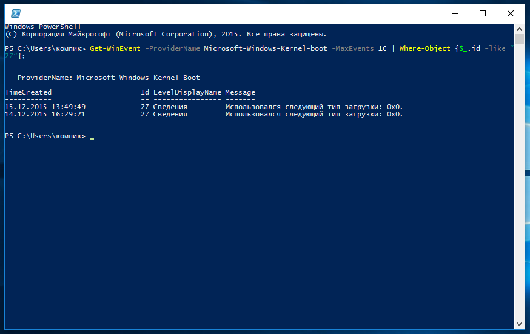Click the vertical scrollbar thumb
The width and height of the screenshot is (530, 334).
click(x=519, y=39)
